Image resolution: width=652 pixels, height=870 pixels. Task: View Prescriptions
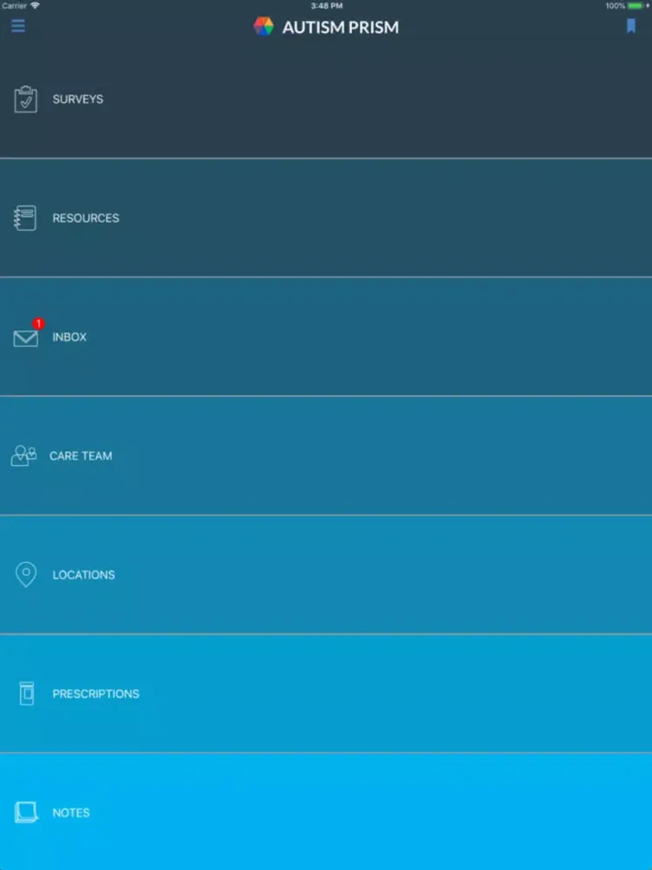[326, 693]
